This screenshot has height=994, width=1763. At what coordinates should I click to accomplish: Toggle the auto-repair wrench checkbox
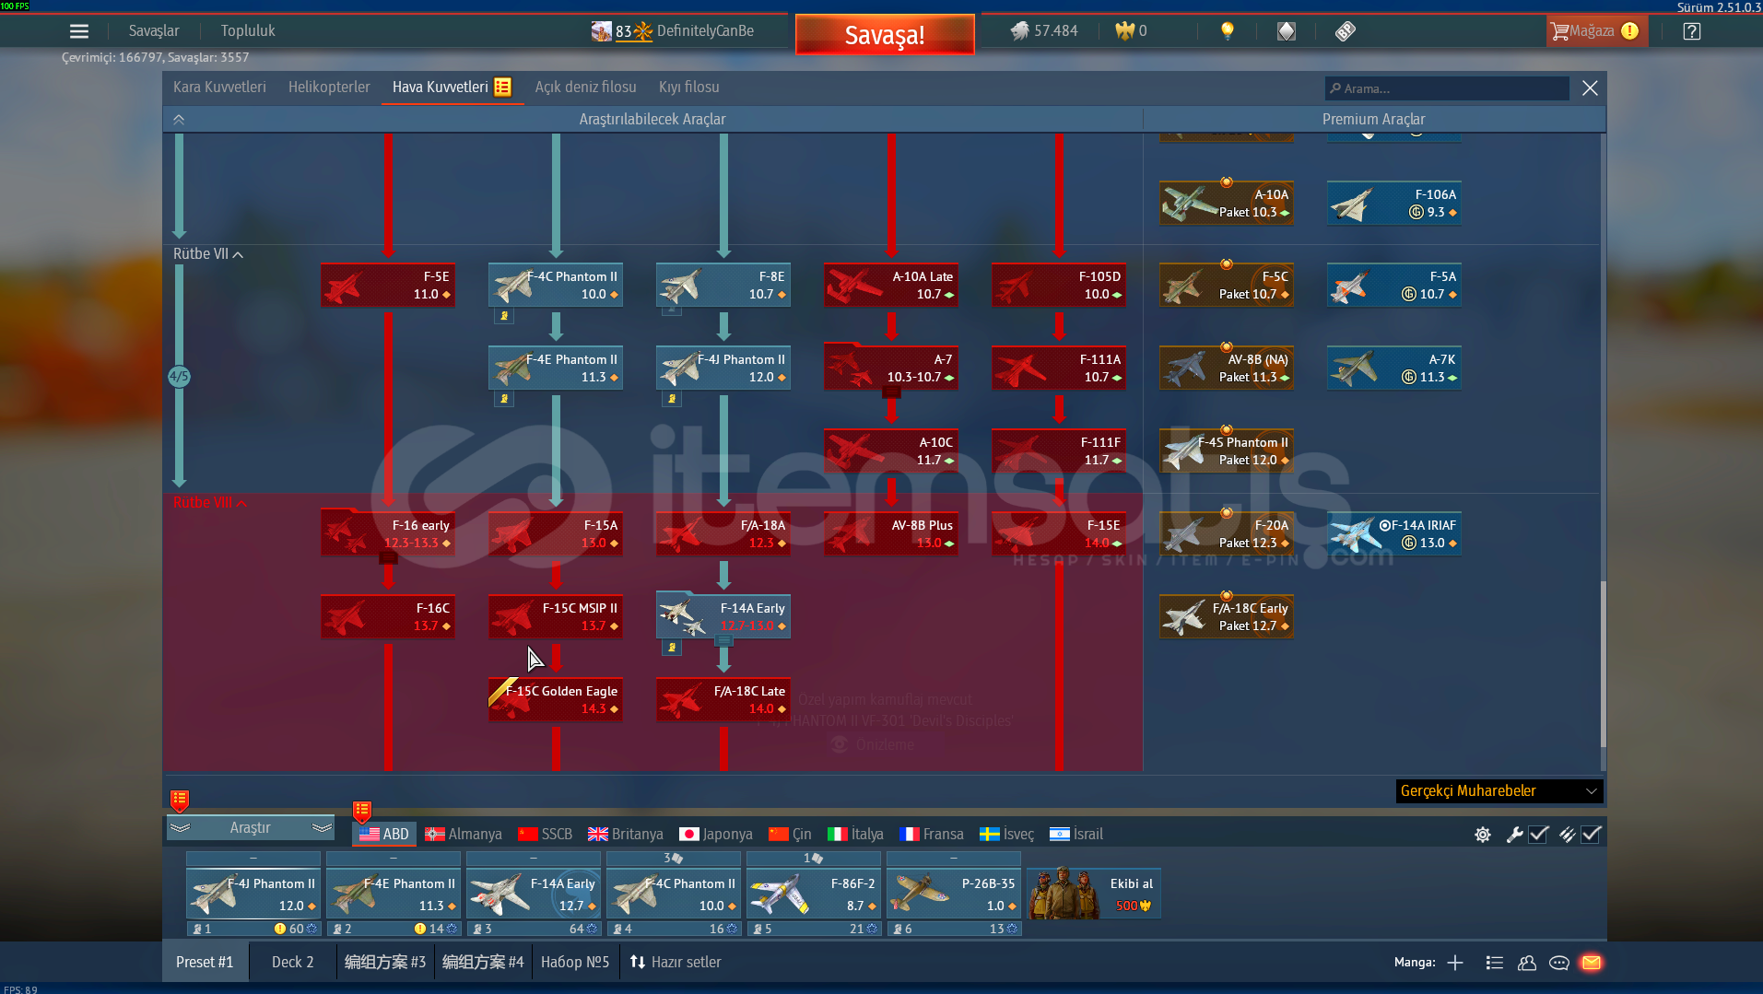click(x=1538, y=835)
